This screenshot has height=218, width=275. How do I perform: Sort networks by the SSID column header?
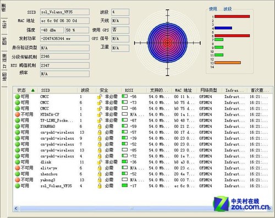pos(58,90)
